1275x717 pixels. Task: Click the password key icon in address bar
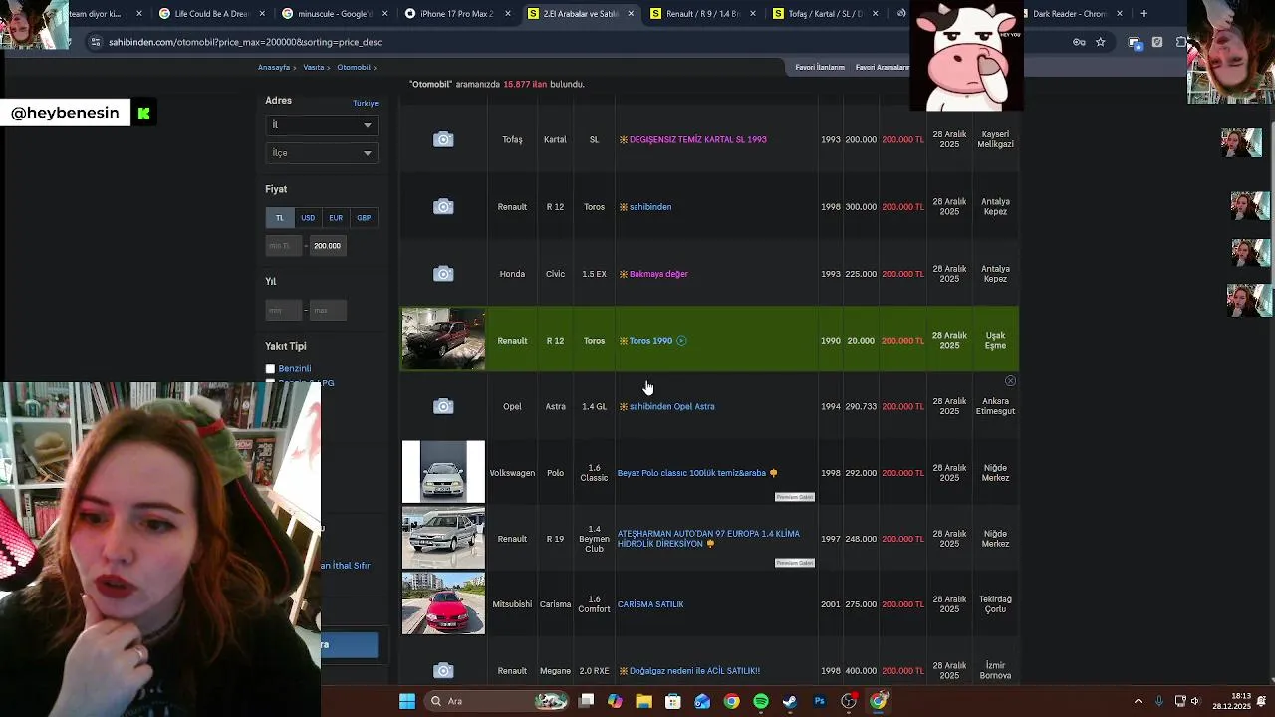1079,42
